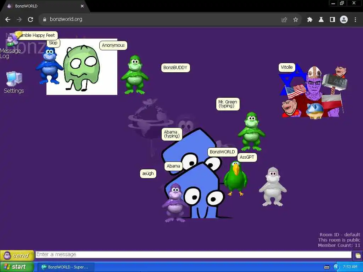Screen dimensions: 363x272
Task: Click the keyboard icon in system tray
Action: (x=326, y=267)
